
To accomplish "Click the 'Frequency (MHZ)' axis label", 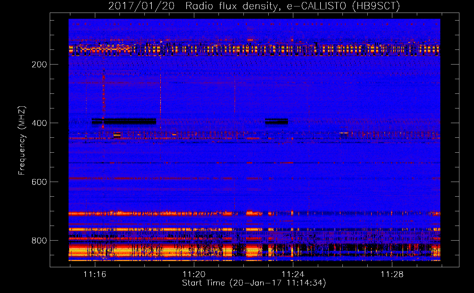I will pyautogui.click(x=22, y=141).
